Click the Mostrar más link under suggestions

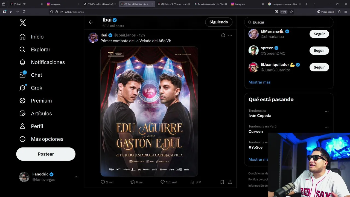(259, 82)
